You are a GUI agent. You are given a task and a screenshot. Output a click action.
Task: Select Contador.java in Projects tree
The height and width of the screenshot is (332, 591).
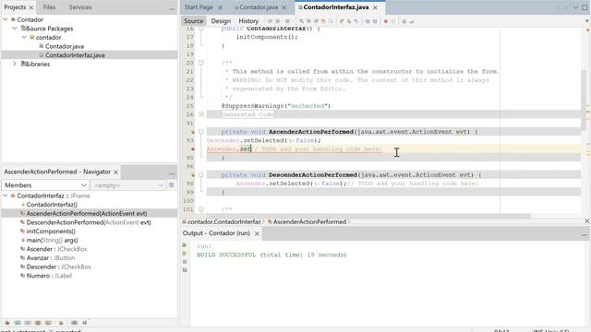(x=65, y=46)
